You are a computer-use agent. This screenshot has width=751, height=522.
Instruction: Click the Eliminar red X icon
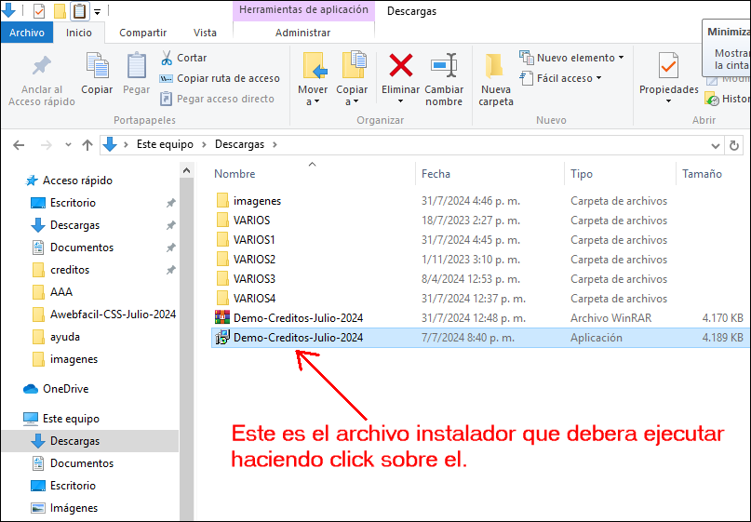coord(401,66)
